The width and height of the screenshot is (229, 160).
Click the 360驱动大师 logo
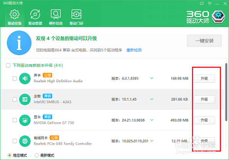point(206,17)
